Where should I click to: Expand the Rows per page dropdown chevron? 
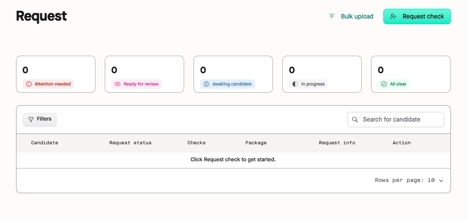[x=441, y=180]
